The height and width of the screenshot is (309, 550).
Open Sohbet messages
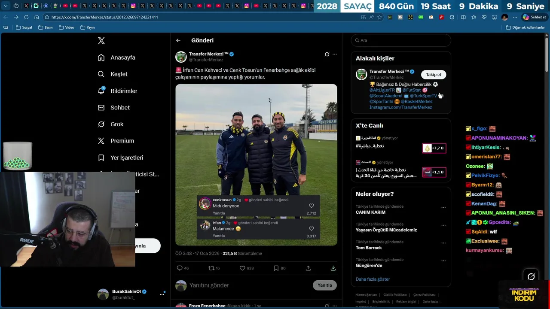[x=113, y=108]
